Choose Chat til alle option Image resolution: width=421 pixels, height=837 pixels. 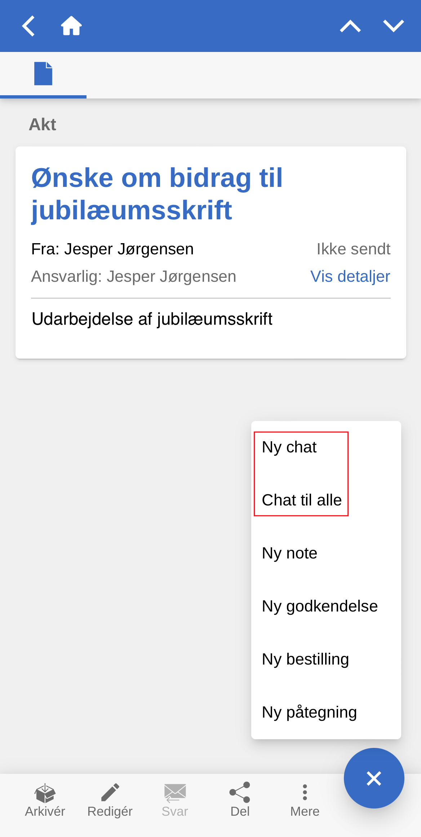pyautogui.click(x=302, y=500)
